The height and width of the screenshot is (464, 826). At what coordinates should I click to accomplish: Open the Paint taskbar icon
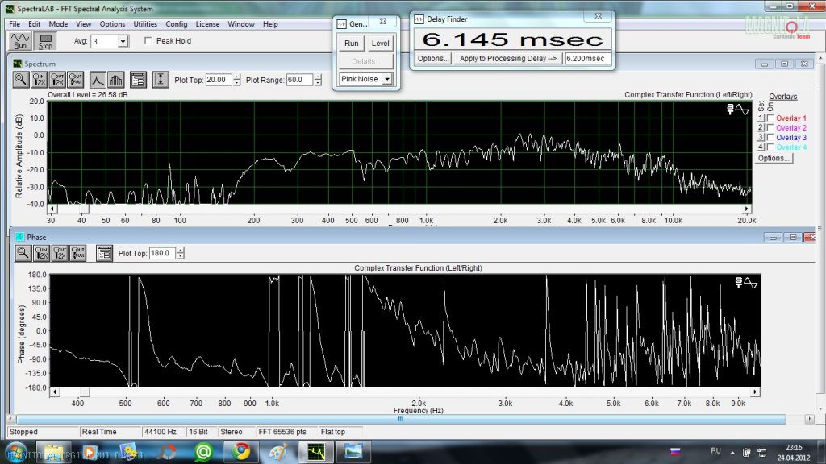[x=278, y=452]
